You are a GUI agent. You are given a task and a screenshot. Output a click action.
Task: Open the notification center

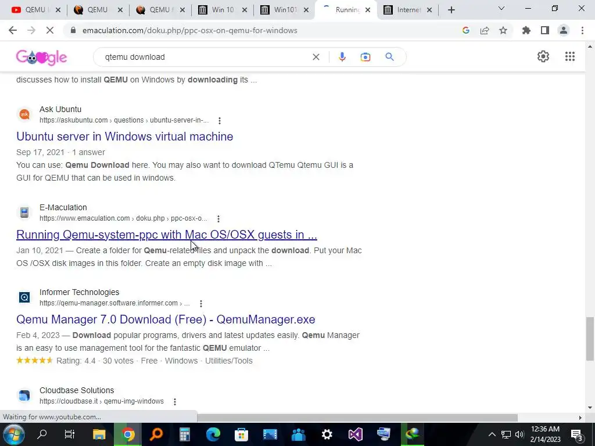tap(577, 434)
